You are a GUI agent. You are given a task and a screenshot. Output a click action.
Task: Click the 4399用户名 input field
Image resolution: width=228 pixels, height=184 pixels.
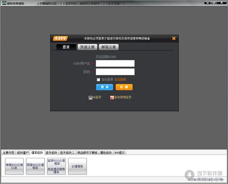(x=115, y=63)
